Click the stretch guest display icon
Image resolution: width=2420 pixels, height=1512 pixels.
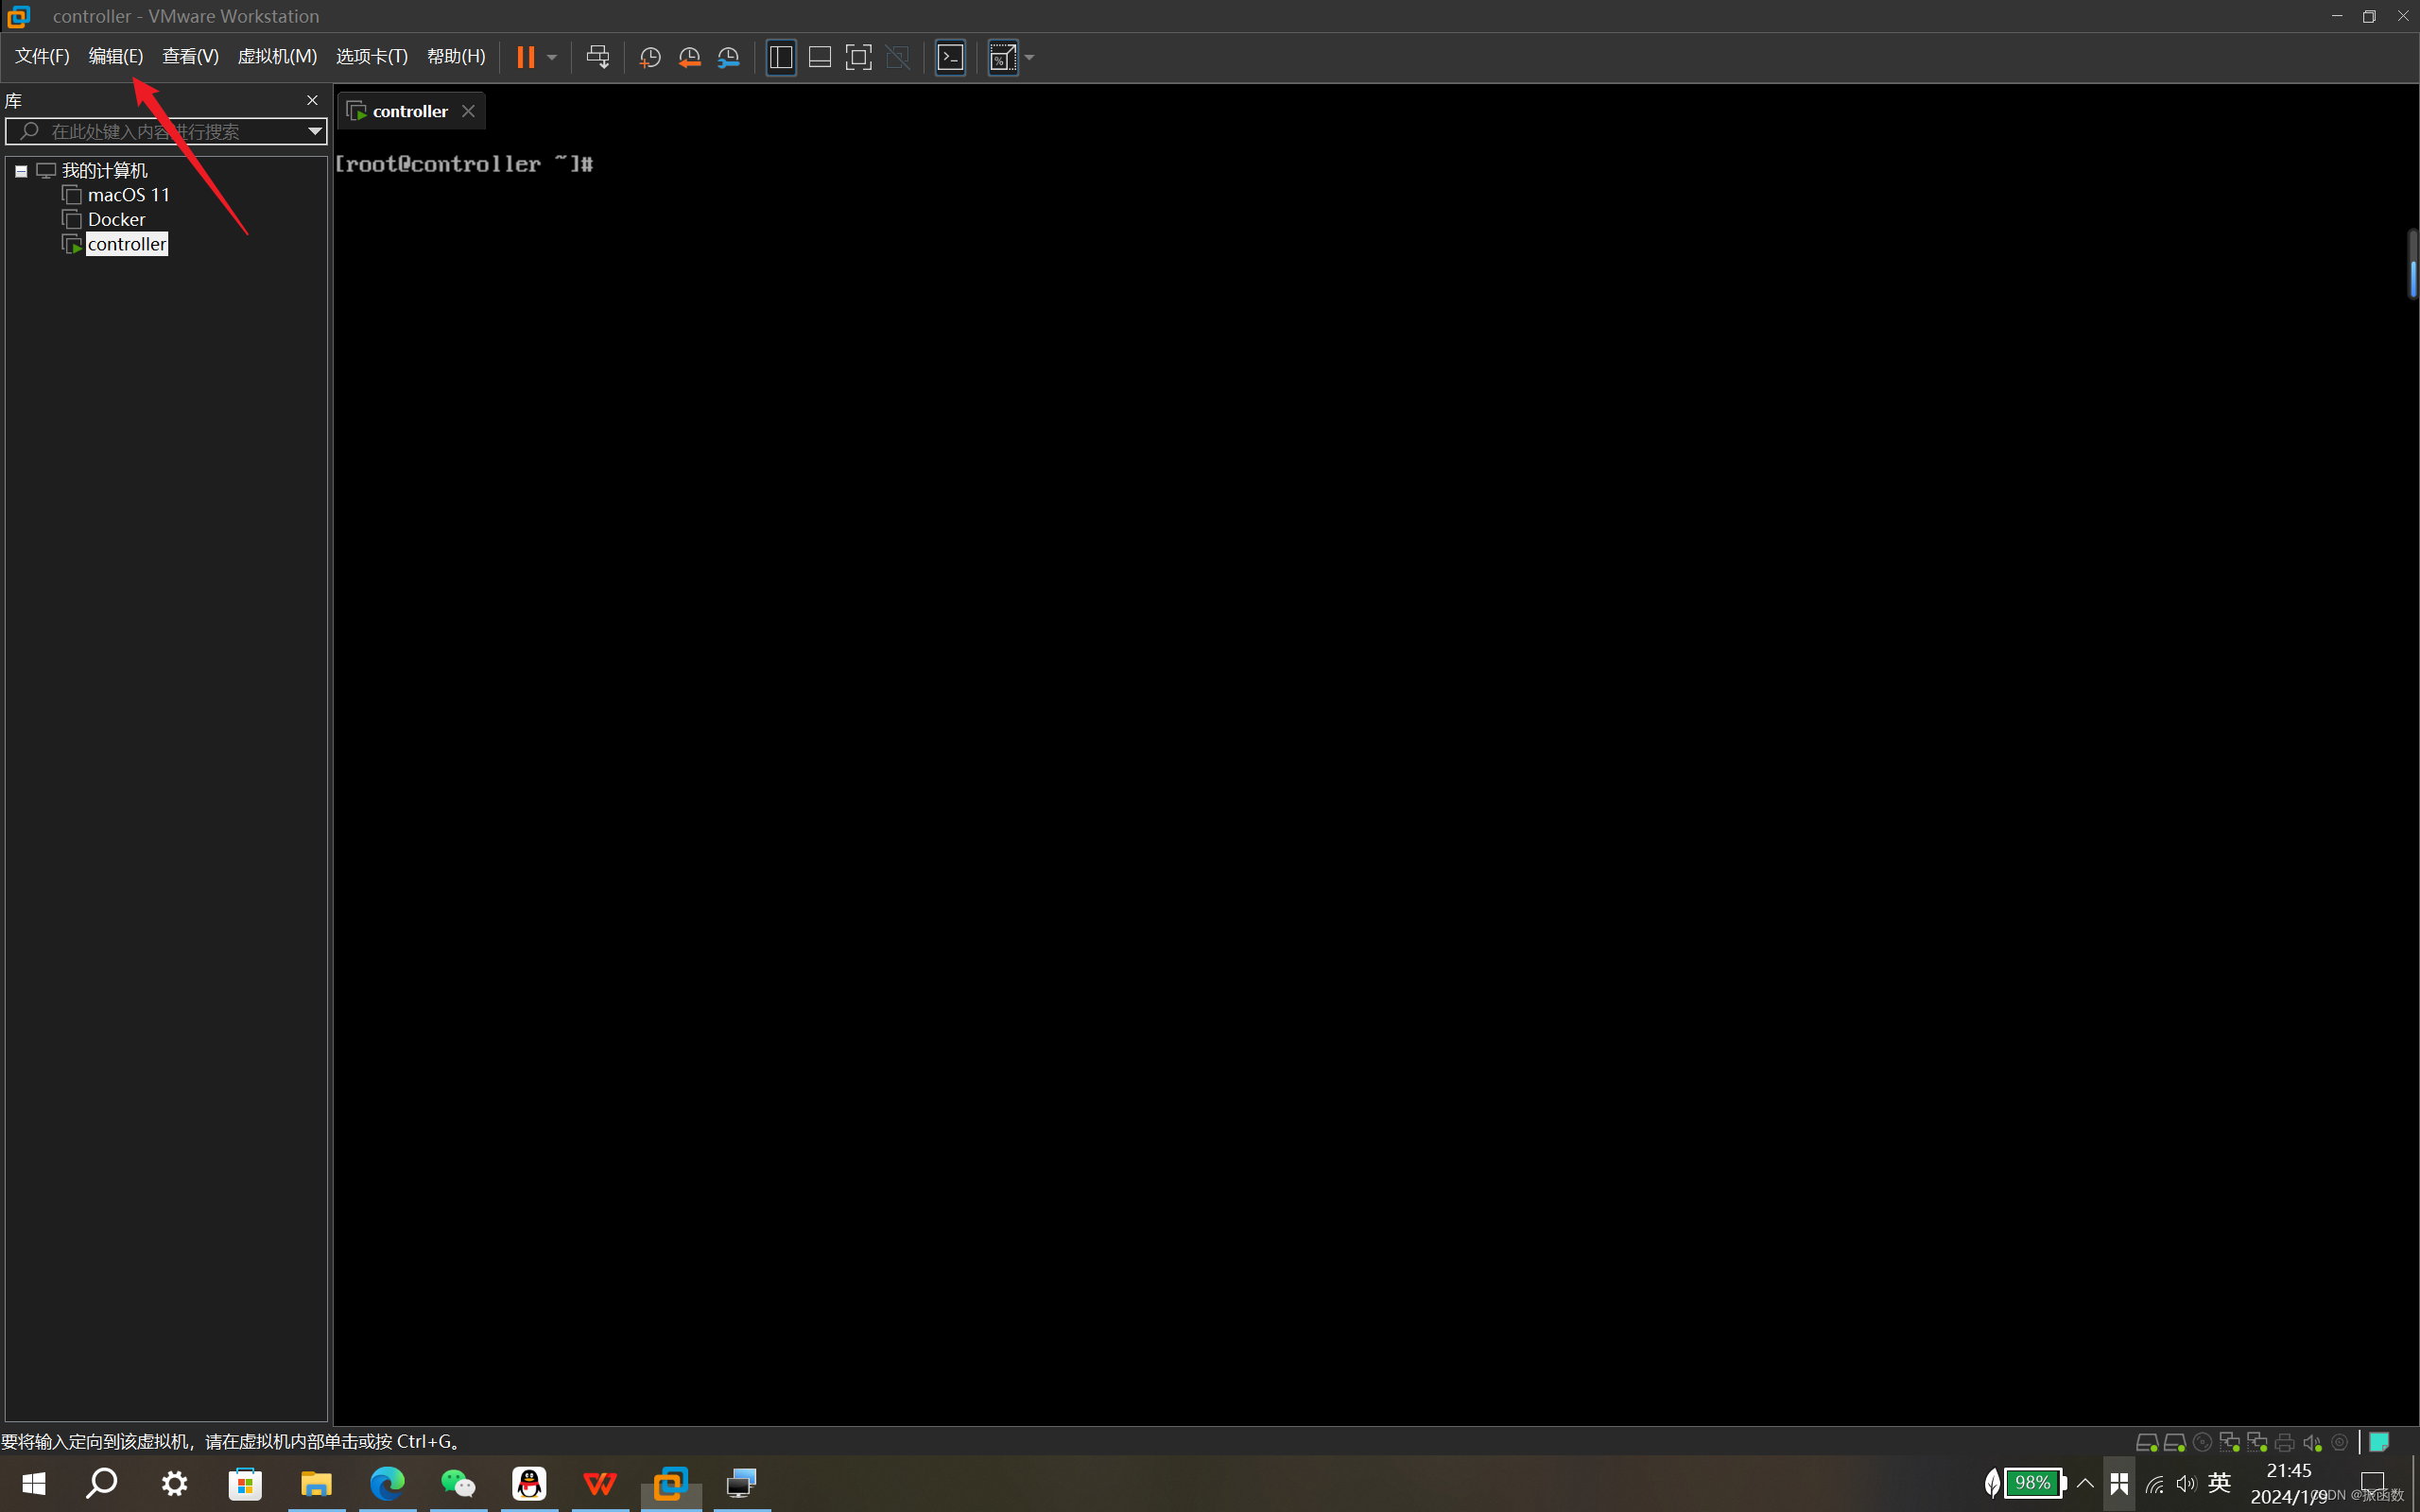pyautogui.click(x=1003, y=57)
